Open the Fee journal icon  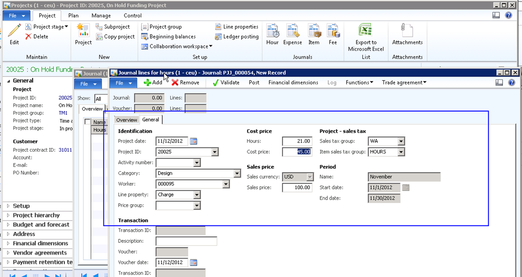(x=333, y=31)
